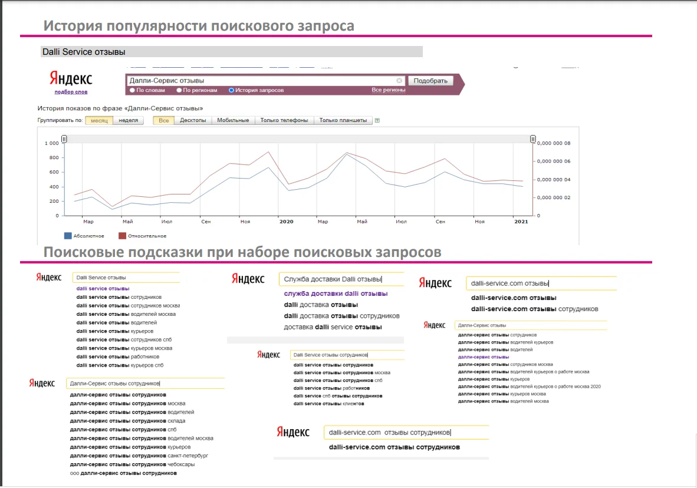Clear the Далли-Сервис отзывы search field
The height and width of the screenshot is (488, 697).
coord(399,80)
